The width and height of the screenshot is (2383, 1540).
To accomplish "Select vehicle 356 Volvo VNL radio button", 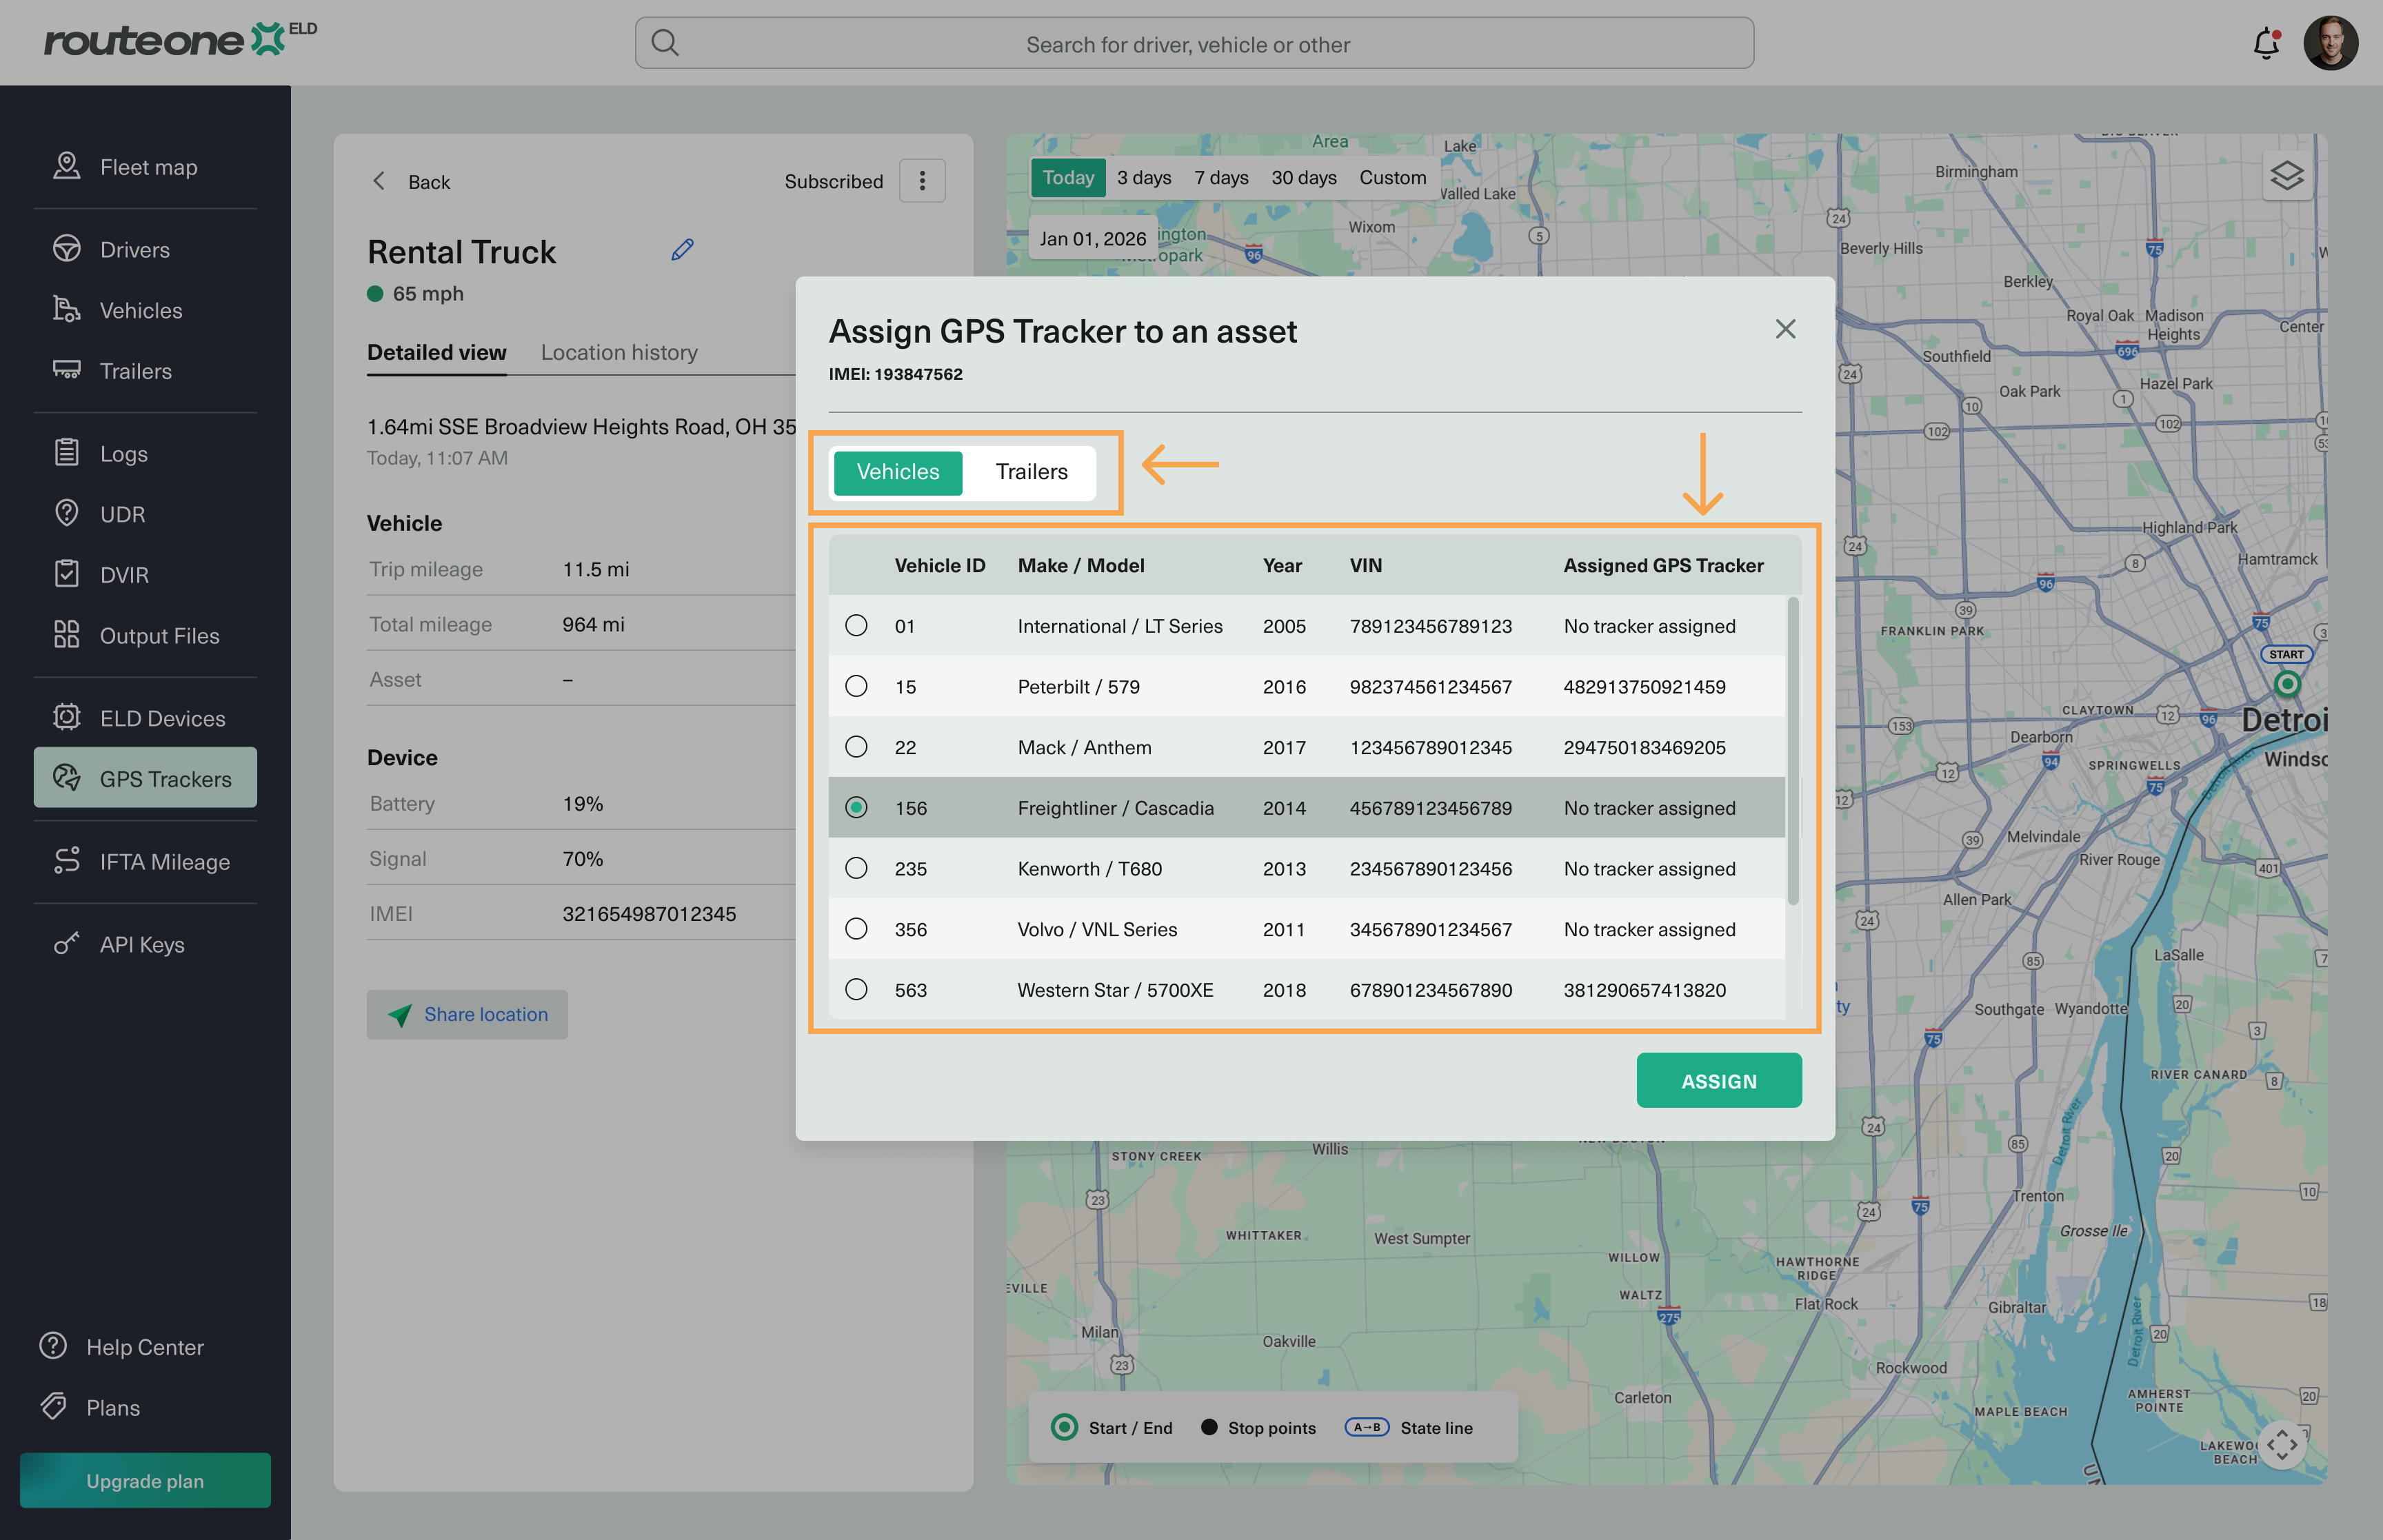I will click(856, 929).
